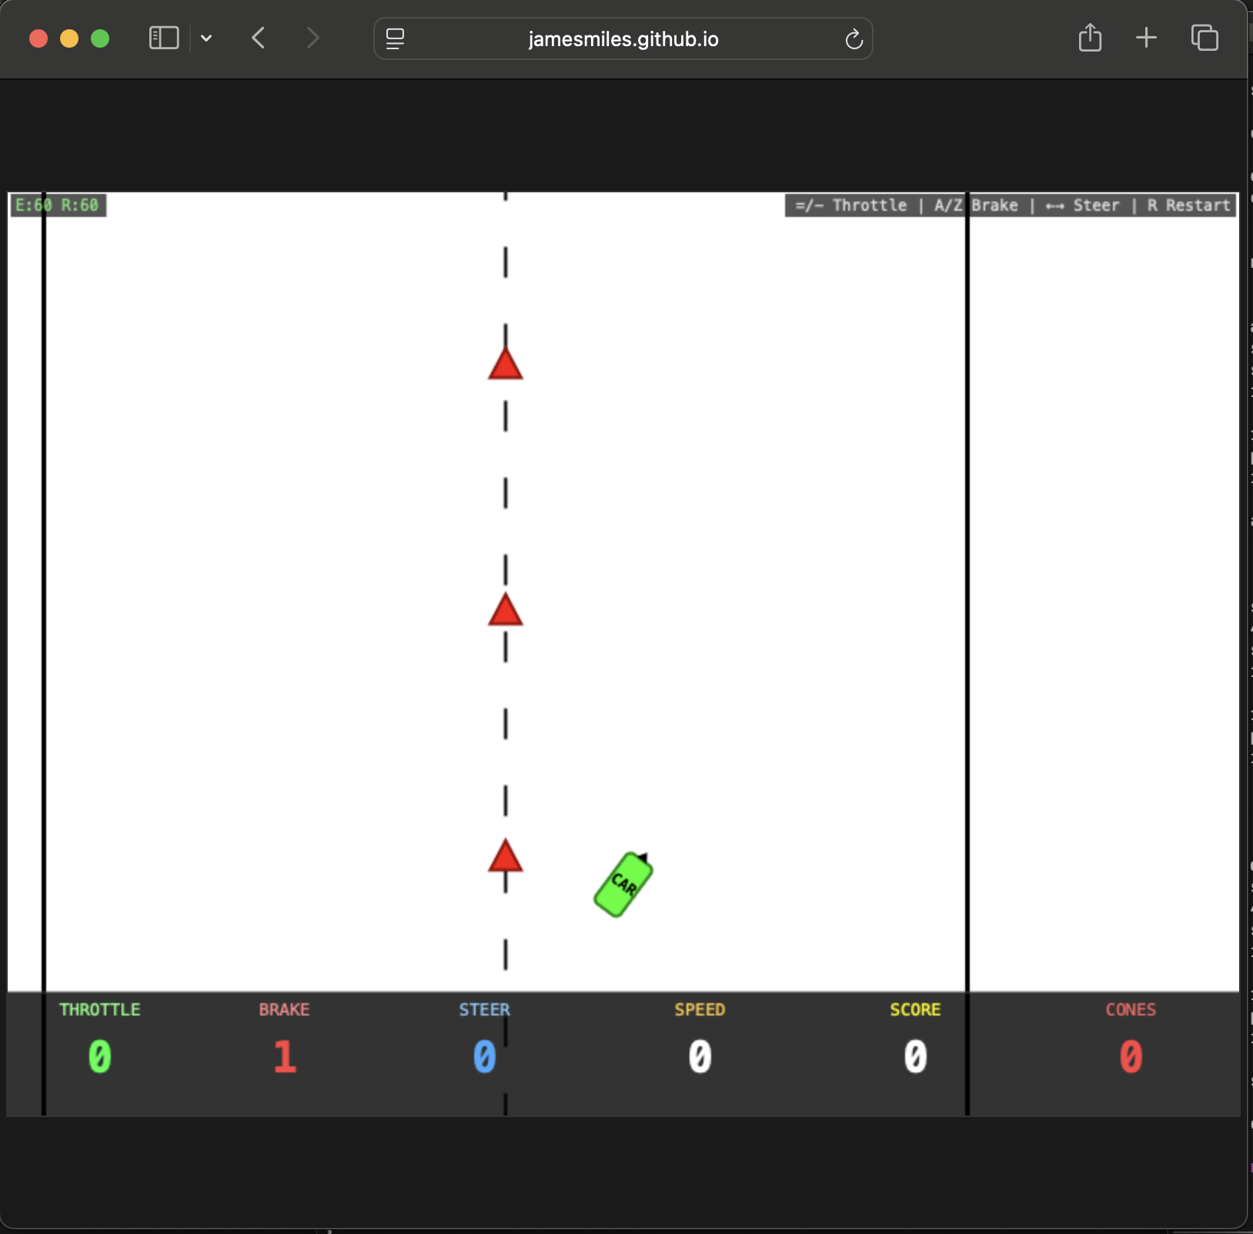Click the THROTTLE label

tap(100, 1009)
